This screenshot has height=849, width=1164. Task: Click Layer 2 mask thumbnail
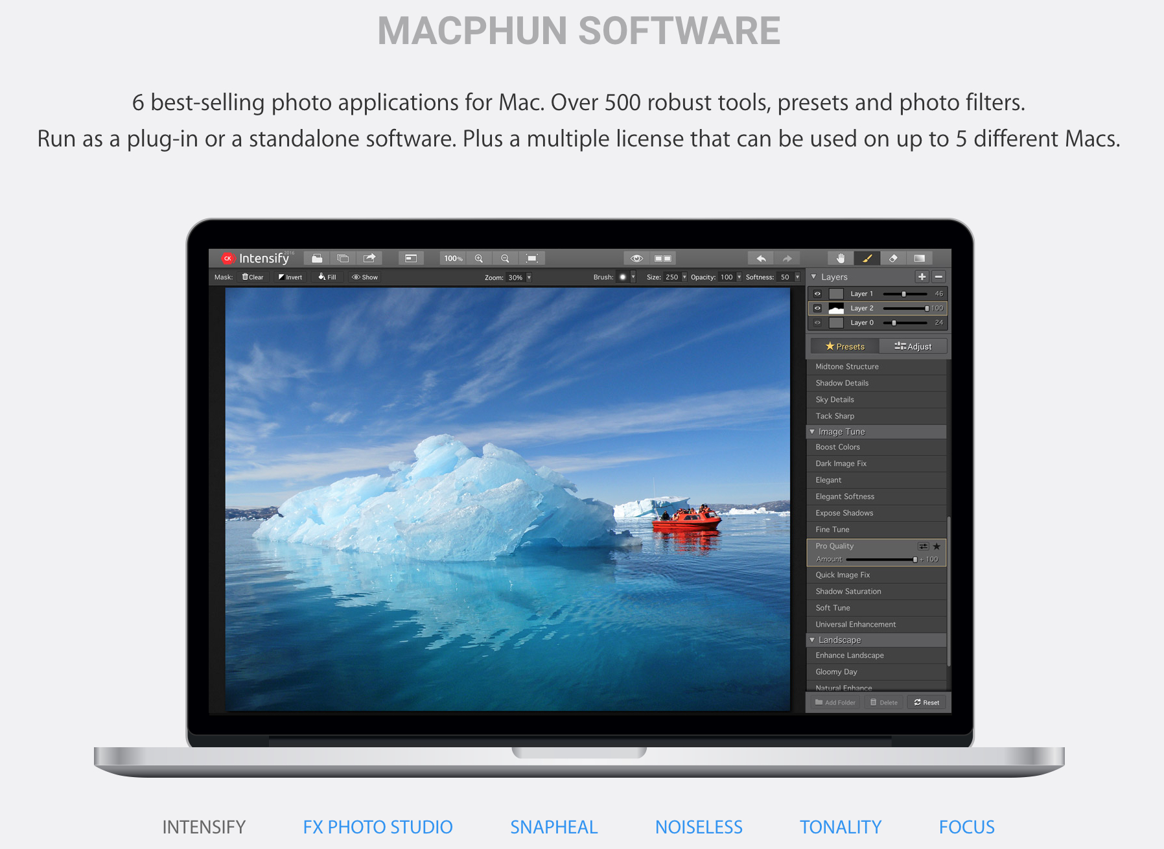836,308
